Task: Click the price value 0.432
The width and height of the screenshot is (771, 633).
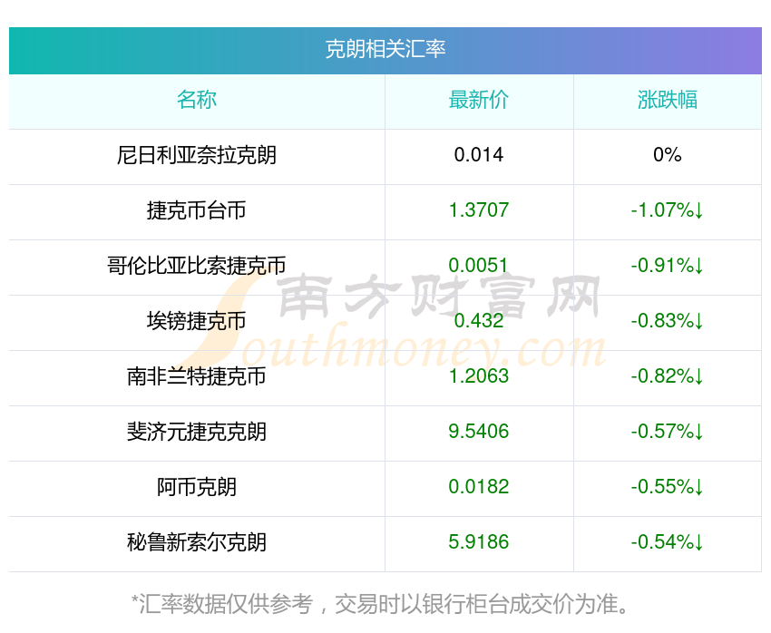Action: point(478,321)
